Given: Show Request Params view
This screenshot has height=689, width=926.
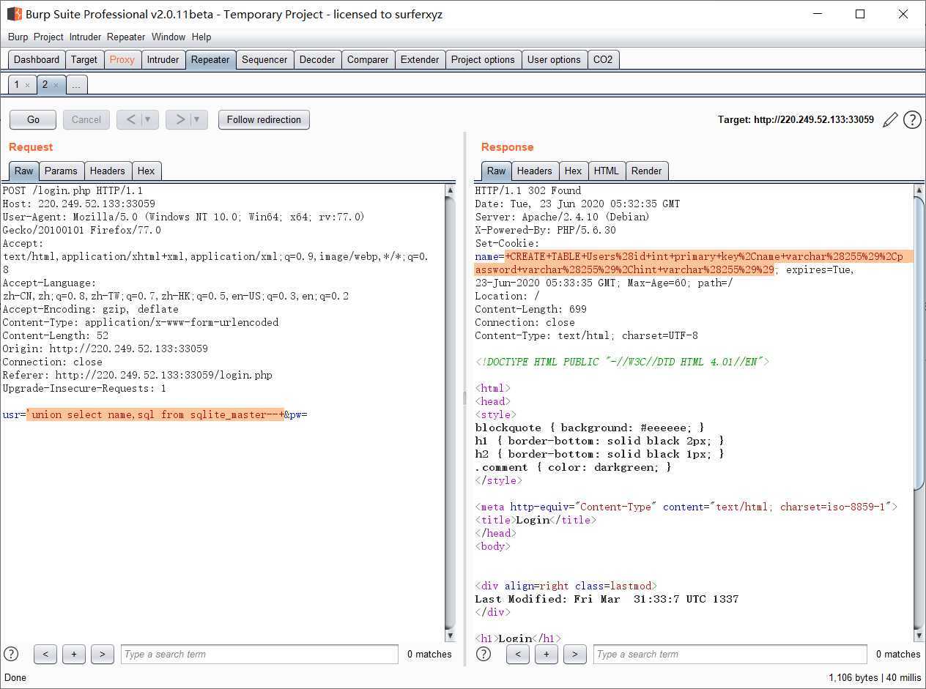Looking at the screenshot, I should (61, 171).
